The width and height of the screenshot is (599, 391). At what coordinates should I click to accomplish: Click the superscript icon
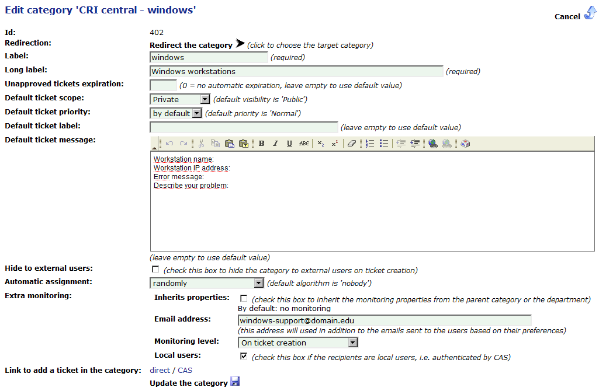[x=335, y=144]
